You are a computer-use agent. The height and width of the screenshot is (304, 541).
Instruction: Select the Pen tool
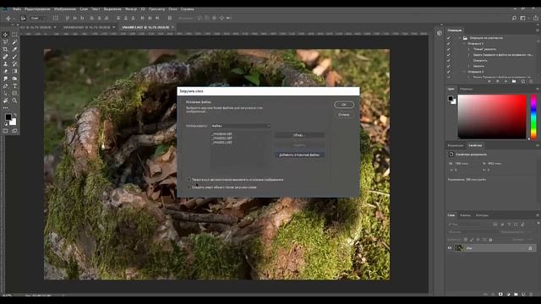5,86
